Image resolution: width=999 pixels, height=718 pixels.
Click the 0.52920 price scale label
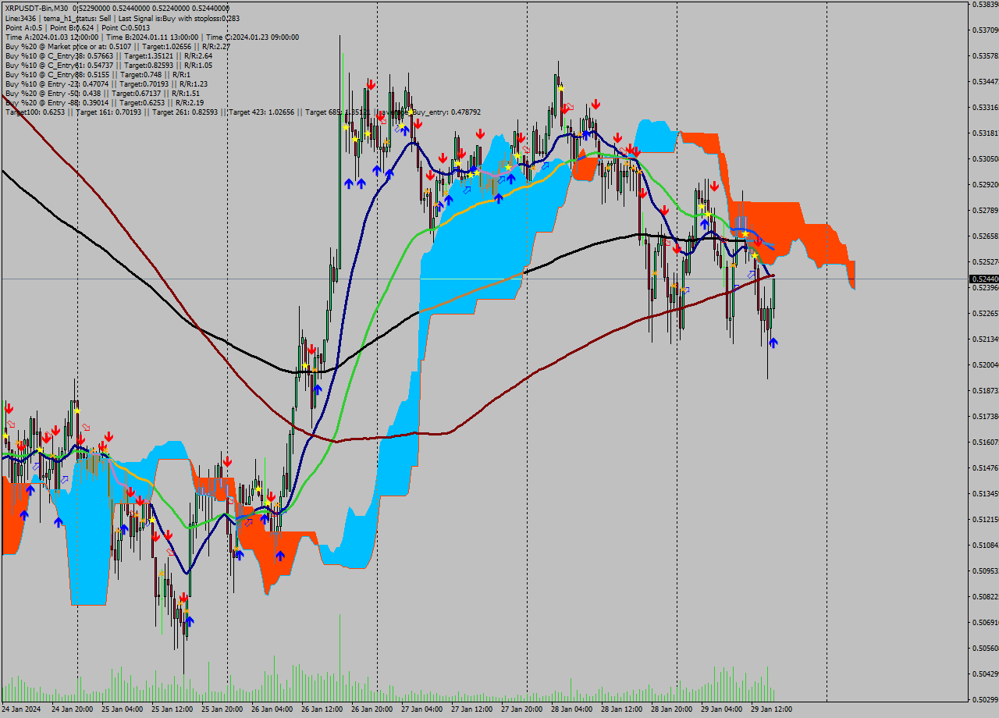click(x=985, y=185)
